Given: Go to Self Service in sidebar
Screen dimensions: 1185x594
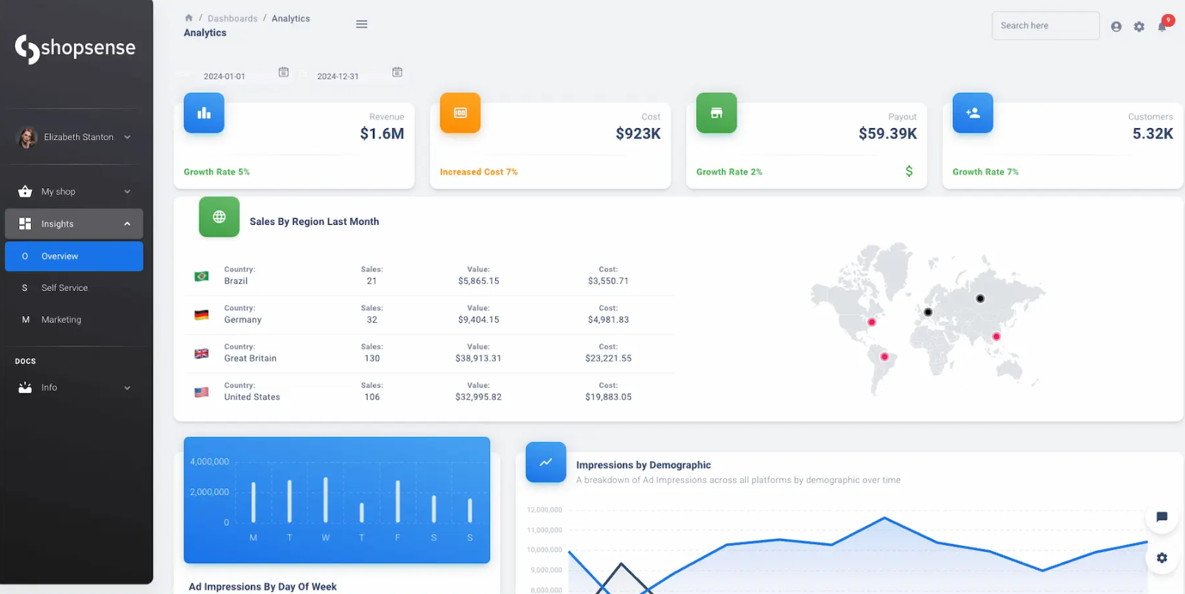Looking at the screenshot, I should click(65, 288).
